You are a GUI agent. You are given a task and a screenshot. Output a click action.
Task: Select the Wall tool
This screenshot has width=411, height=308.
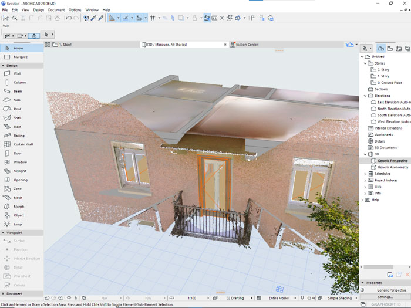22,73
